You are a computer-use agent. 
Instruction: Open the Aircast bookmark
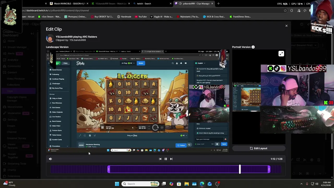point(28,17)
